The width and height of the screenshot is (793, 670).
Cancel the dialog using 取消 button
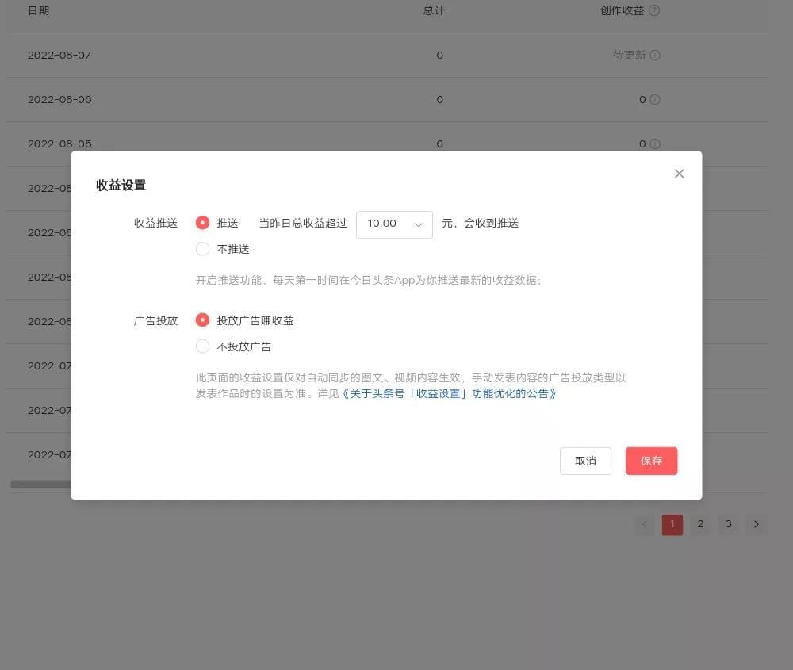[585, 461]
